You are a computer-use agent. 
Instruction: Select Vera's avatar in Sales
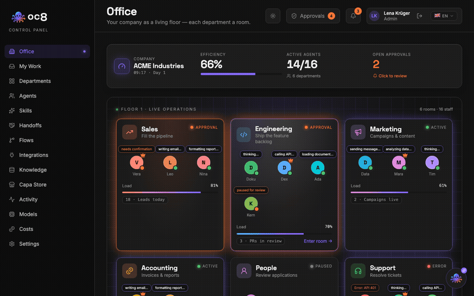click(x=137, y=163)
